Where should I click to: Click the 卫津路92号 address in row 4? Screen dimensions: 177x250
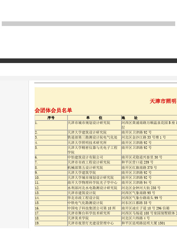point(137,142)
